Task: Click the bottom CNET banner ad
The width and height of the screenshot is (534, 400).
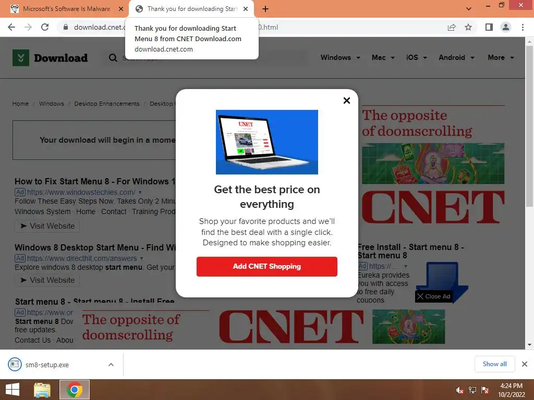Action: [263, 327]
